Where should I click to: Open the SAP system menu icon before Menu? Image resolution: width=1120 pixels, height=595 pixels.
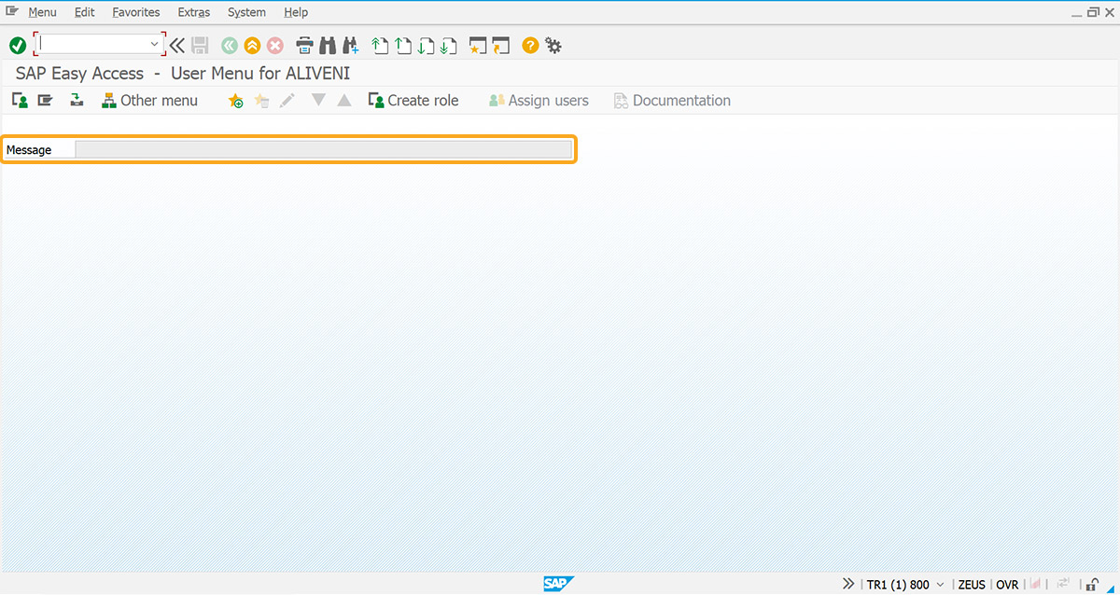[x=12, y=11]
